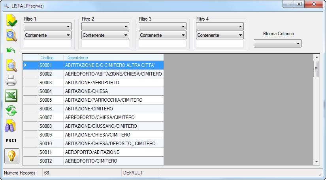Click the document preview magnifier icon
The height and width of the screenshot is (180, 326).
tap(11, 65)
